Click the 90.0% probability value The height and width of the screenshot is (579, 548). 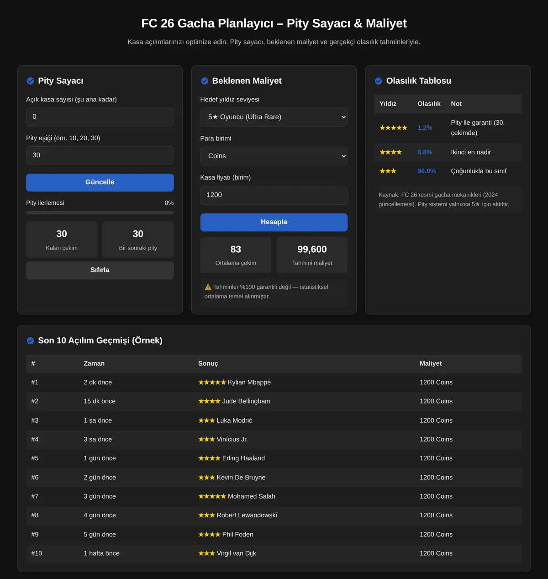(427, 171)
